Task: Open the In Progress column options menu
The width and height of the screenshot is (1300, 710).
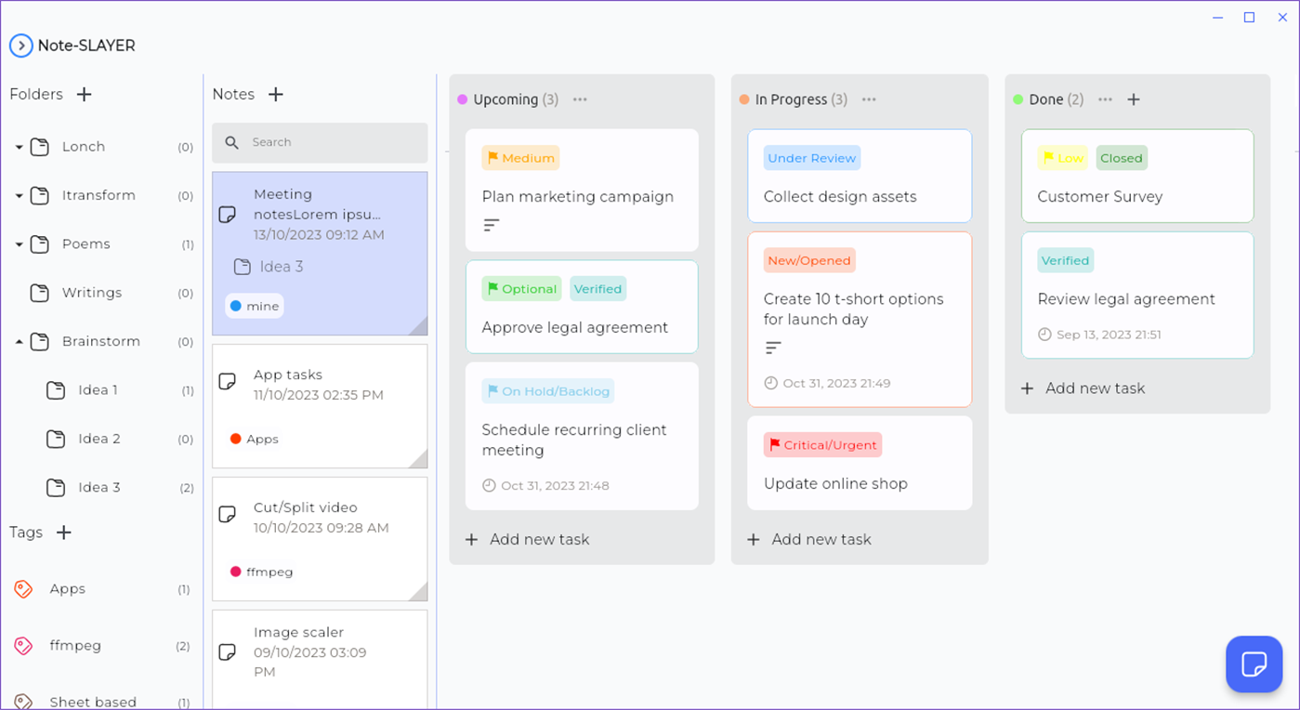Action: pos(869,99)
